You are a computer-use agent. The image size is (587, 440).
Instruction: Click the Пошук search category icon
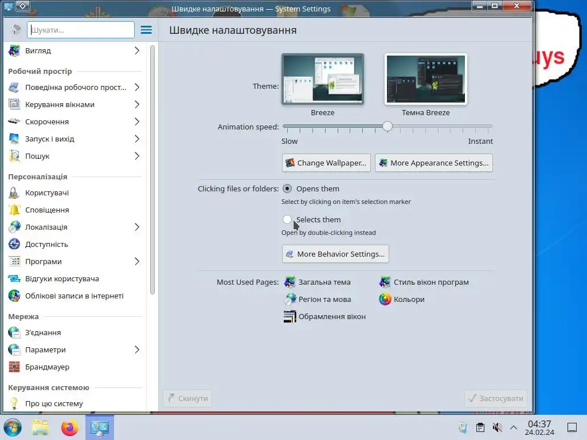click(x=14, y=156)
